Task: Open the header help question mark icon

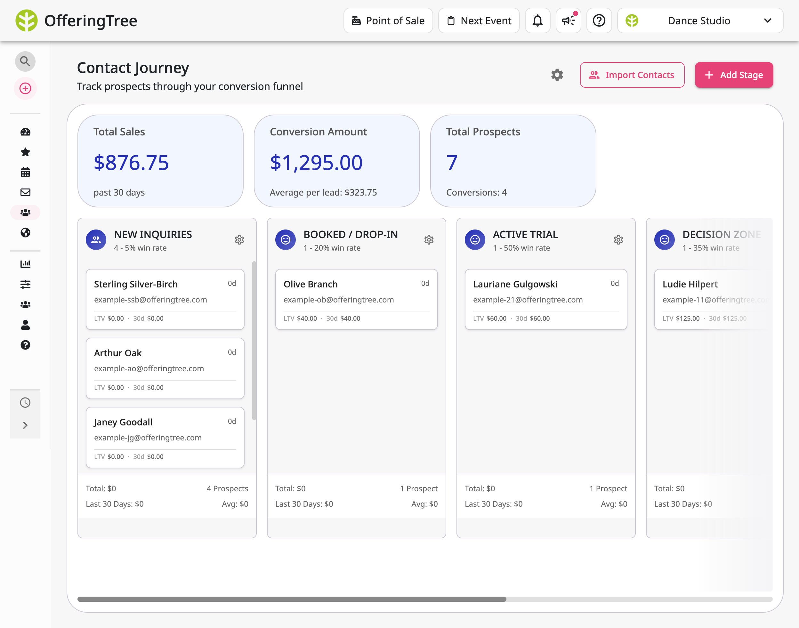Action: click(599, 20)
